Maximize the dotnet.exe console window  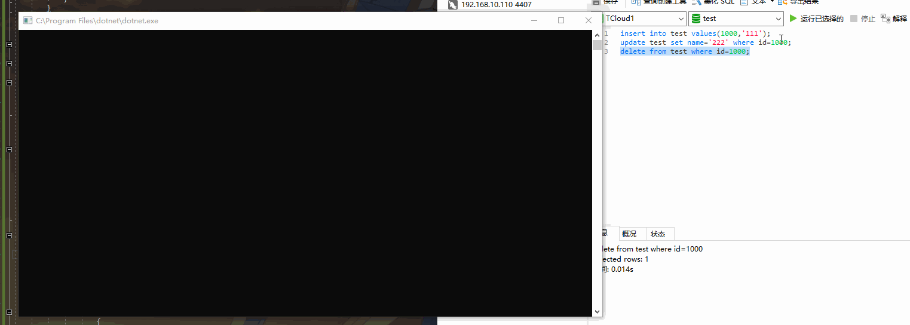[x=561, y=20]
